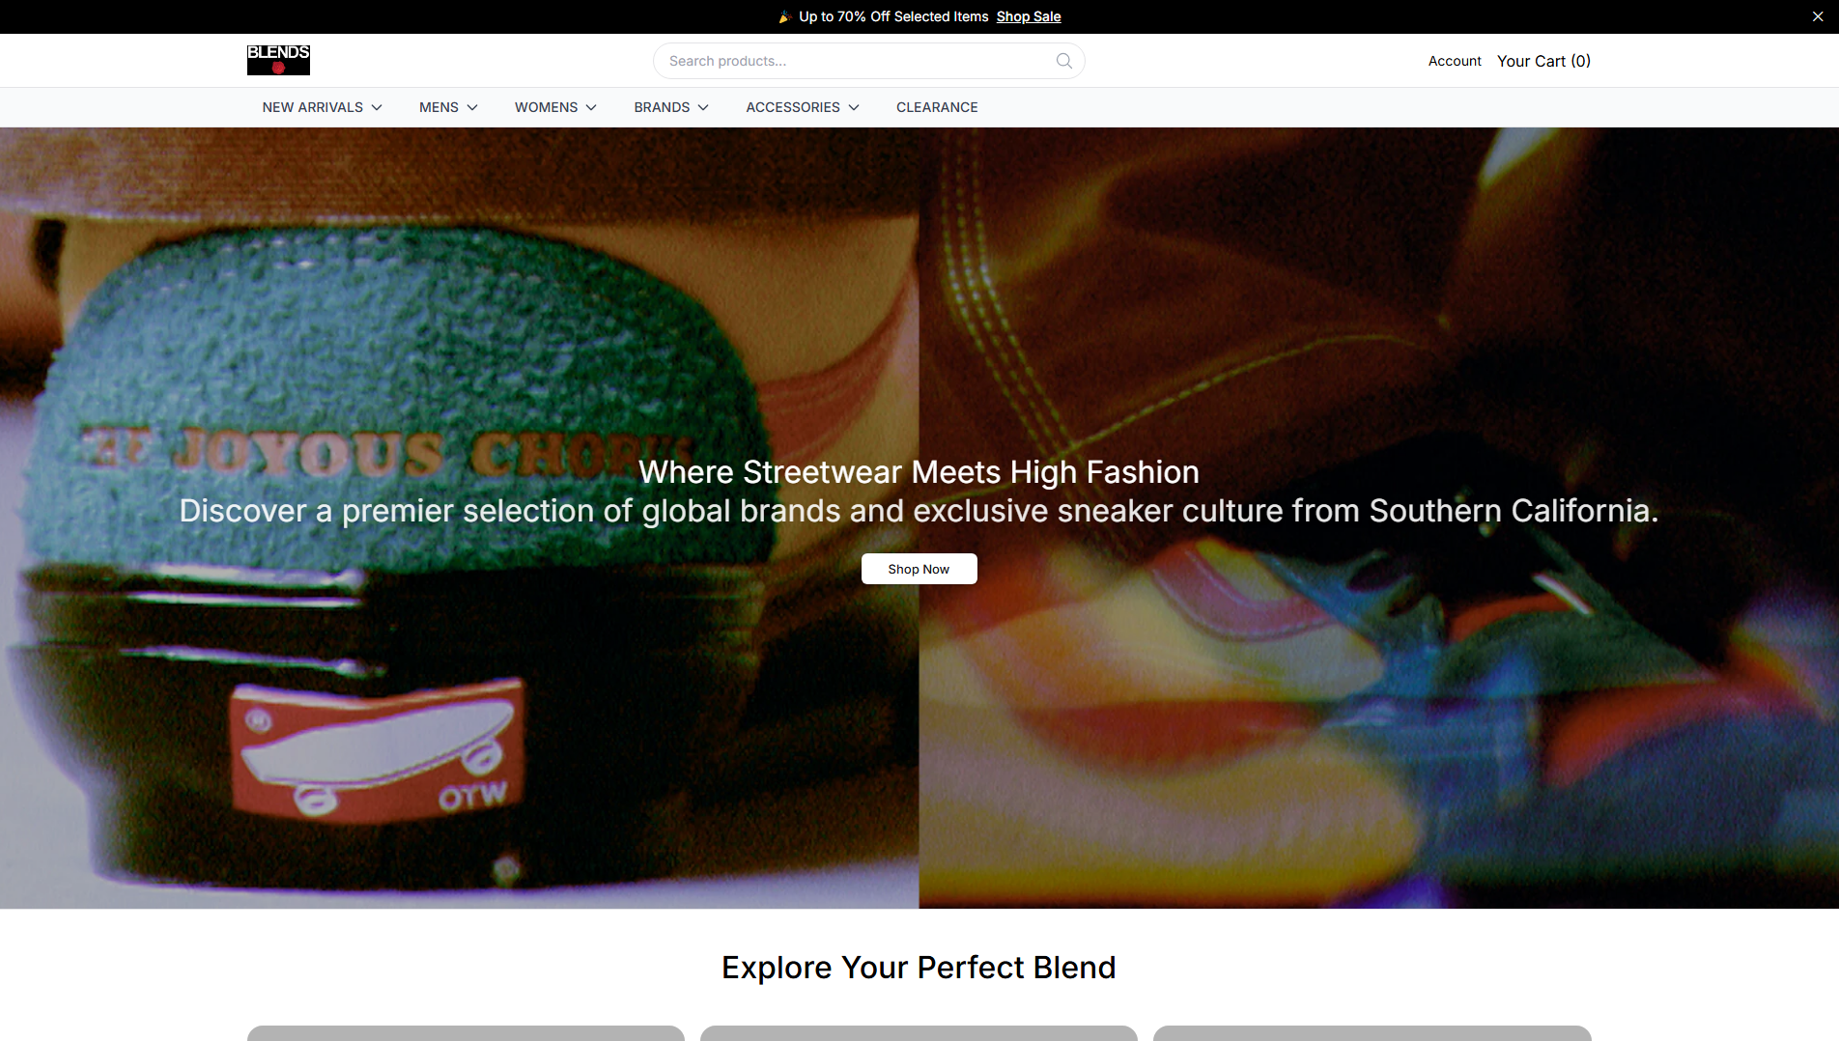This screenshot has width=1839, height=1041.
Task: Open Your Cart
Action: pyautogui.click(x=1543, y=61)
